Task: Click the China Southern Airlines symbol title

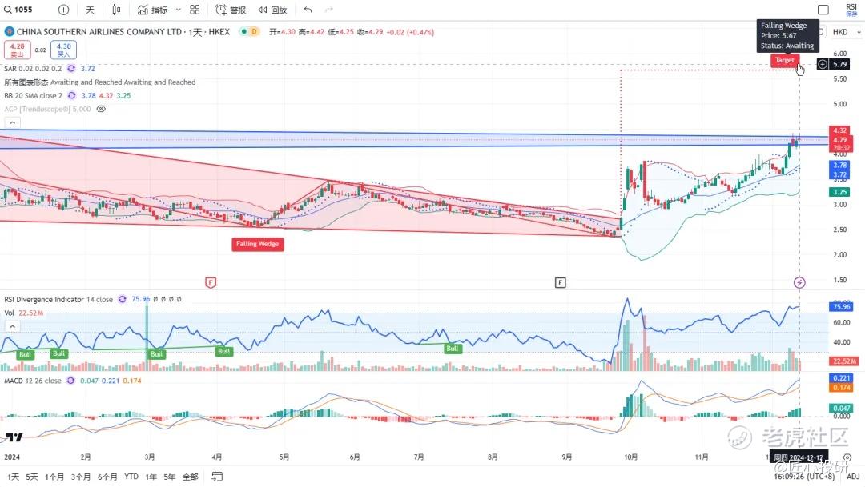Action: (123, 31)
